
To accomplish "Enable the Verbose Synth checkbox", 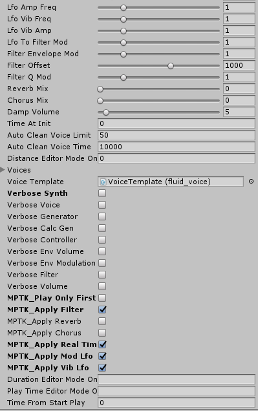I will (x=102, y=193).
